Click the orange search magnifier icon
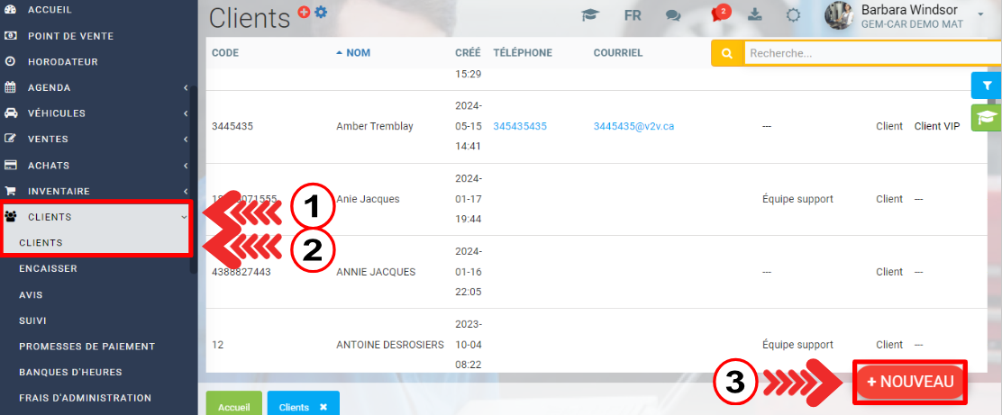1002x415 pixels. tap(727, 53)
